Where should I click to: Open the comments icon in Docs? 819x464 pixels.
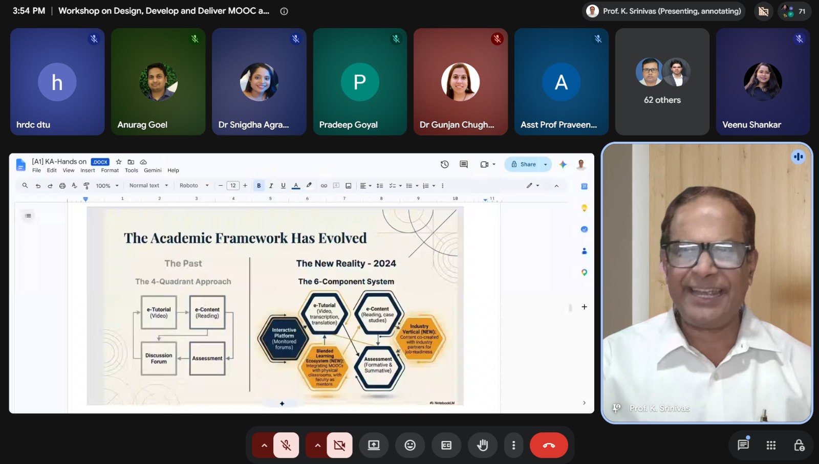click(464, 164)
